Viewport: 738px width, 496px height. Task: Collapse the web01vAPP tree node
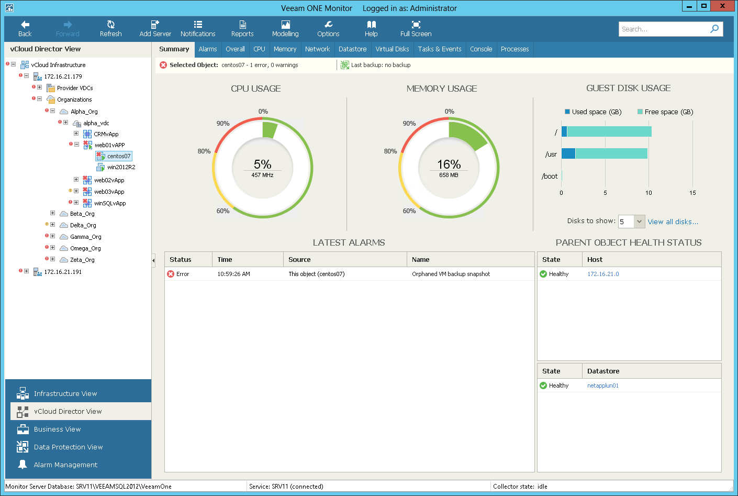pyautogui.click(x=76, y=144)
